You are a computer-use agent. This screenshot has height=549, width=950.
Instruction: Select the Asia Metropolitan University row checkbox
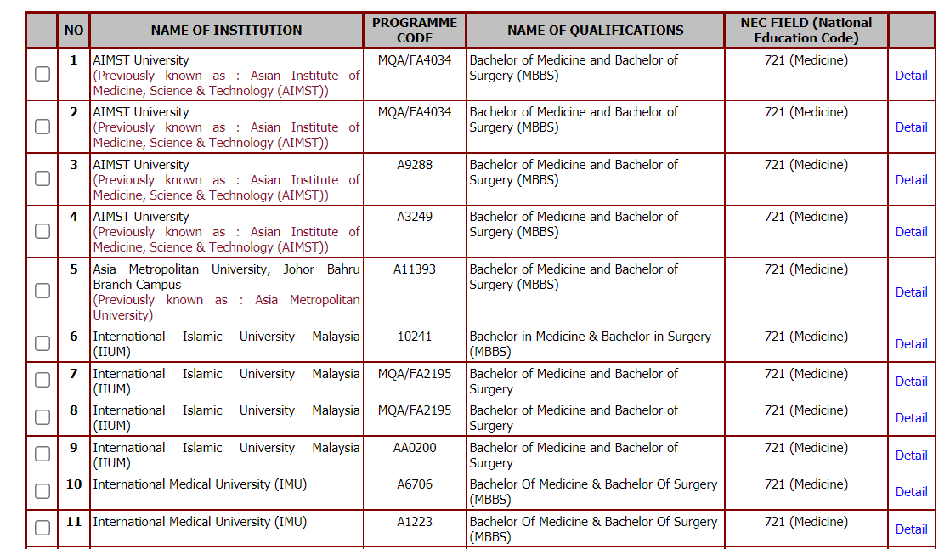pyautogui.click(x=42, y=291)
